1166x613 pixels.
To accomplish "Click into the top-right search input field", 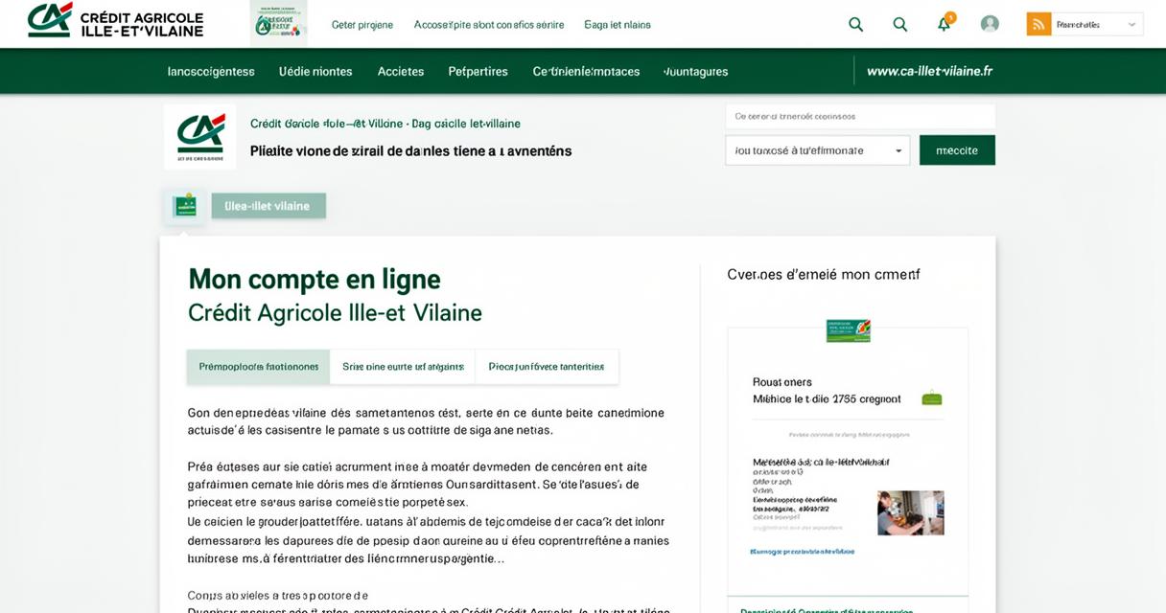I will [860, 116].
